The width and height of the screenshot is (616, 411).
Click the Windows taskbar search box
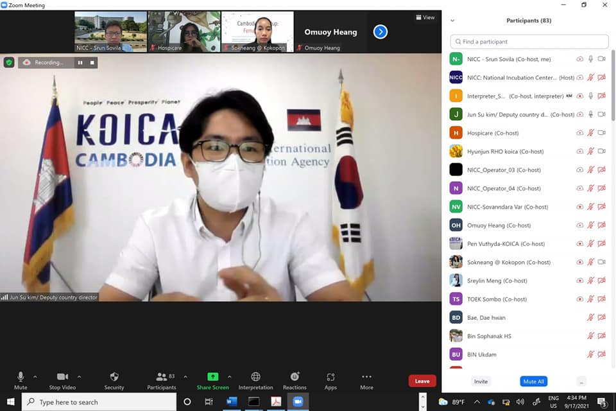99,402
